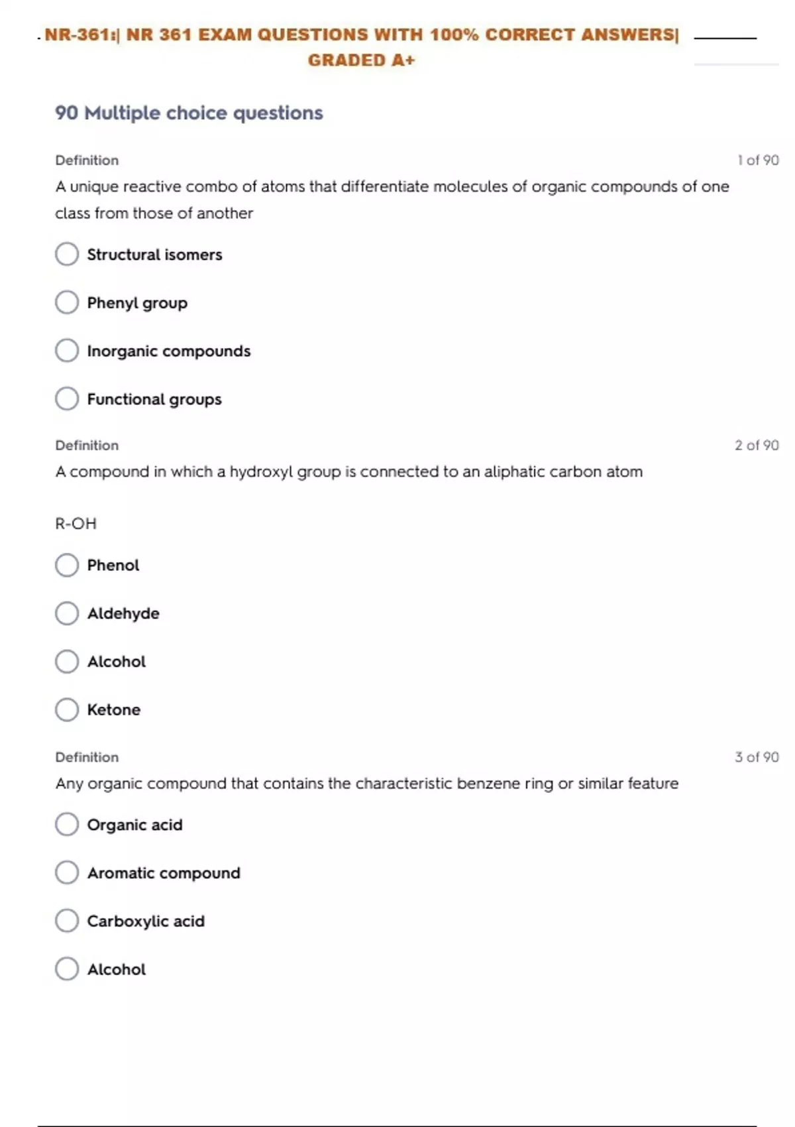Choose the Aldehyde answer option
The image size is (795, 1127).
tap(67, 613)
